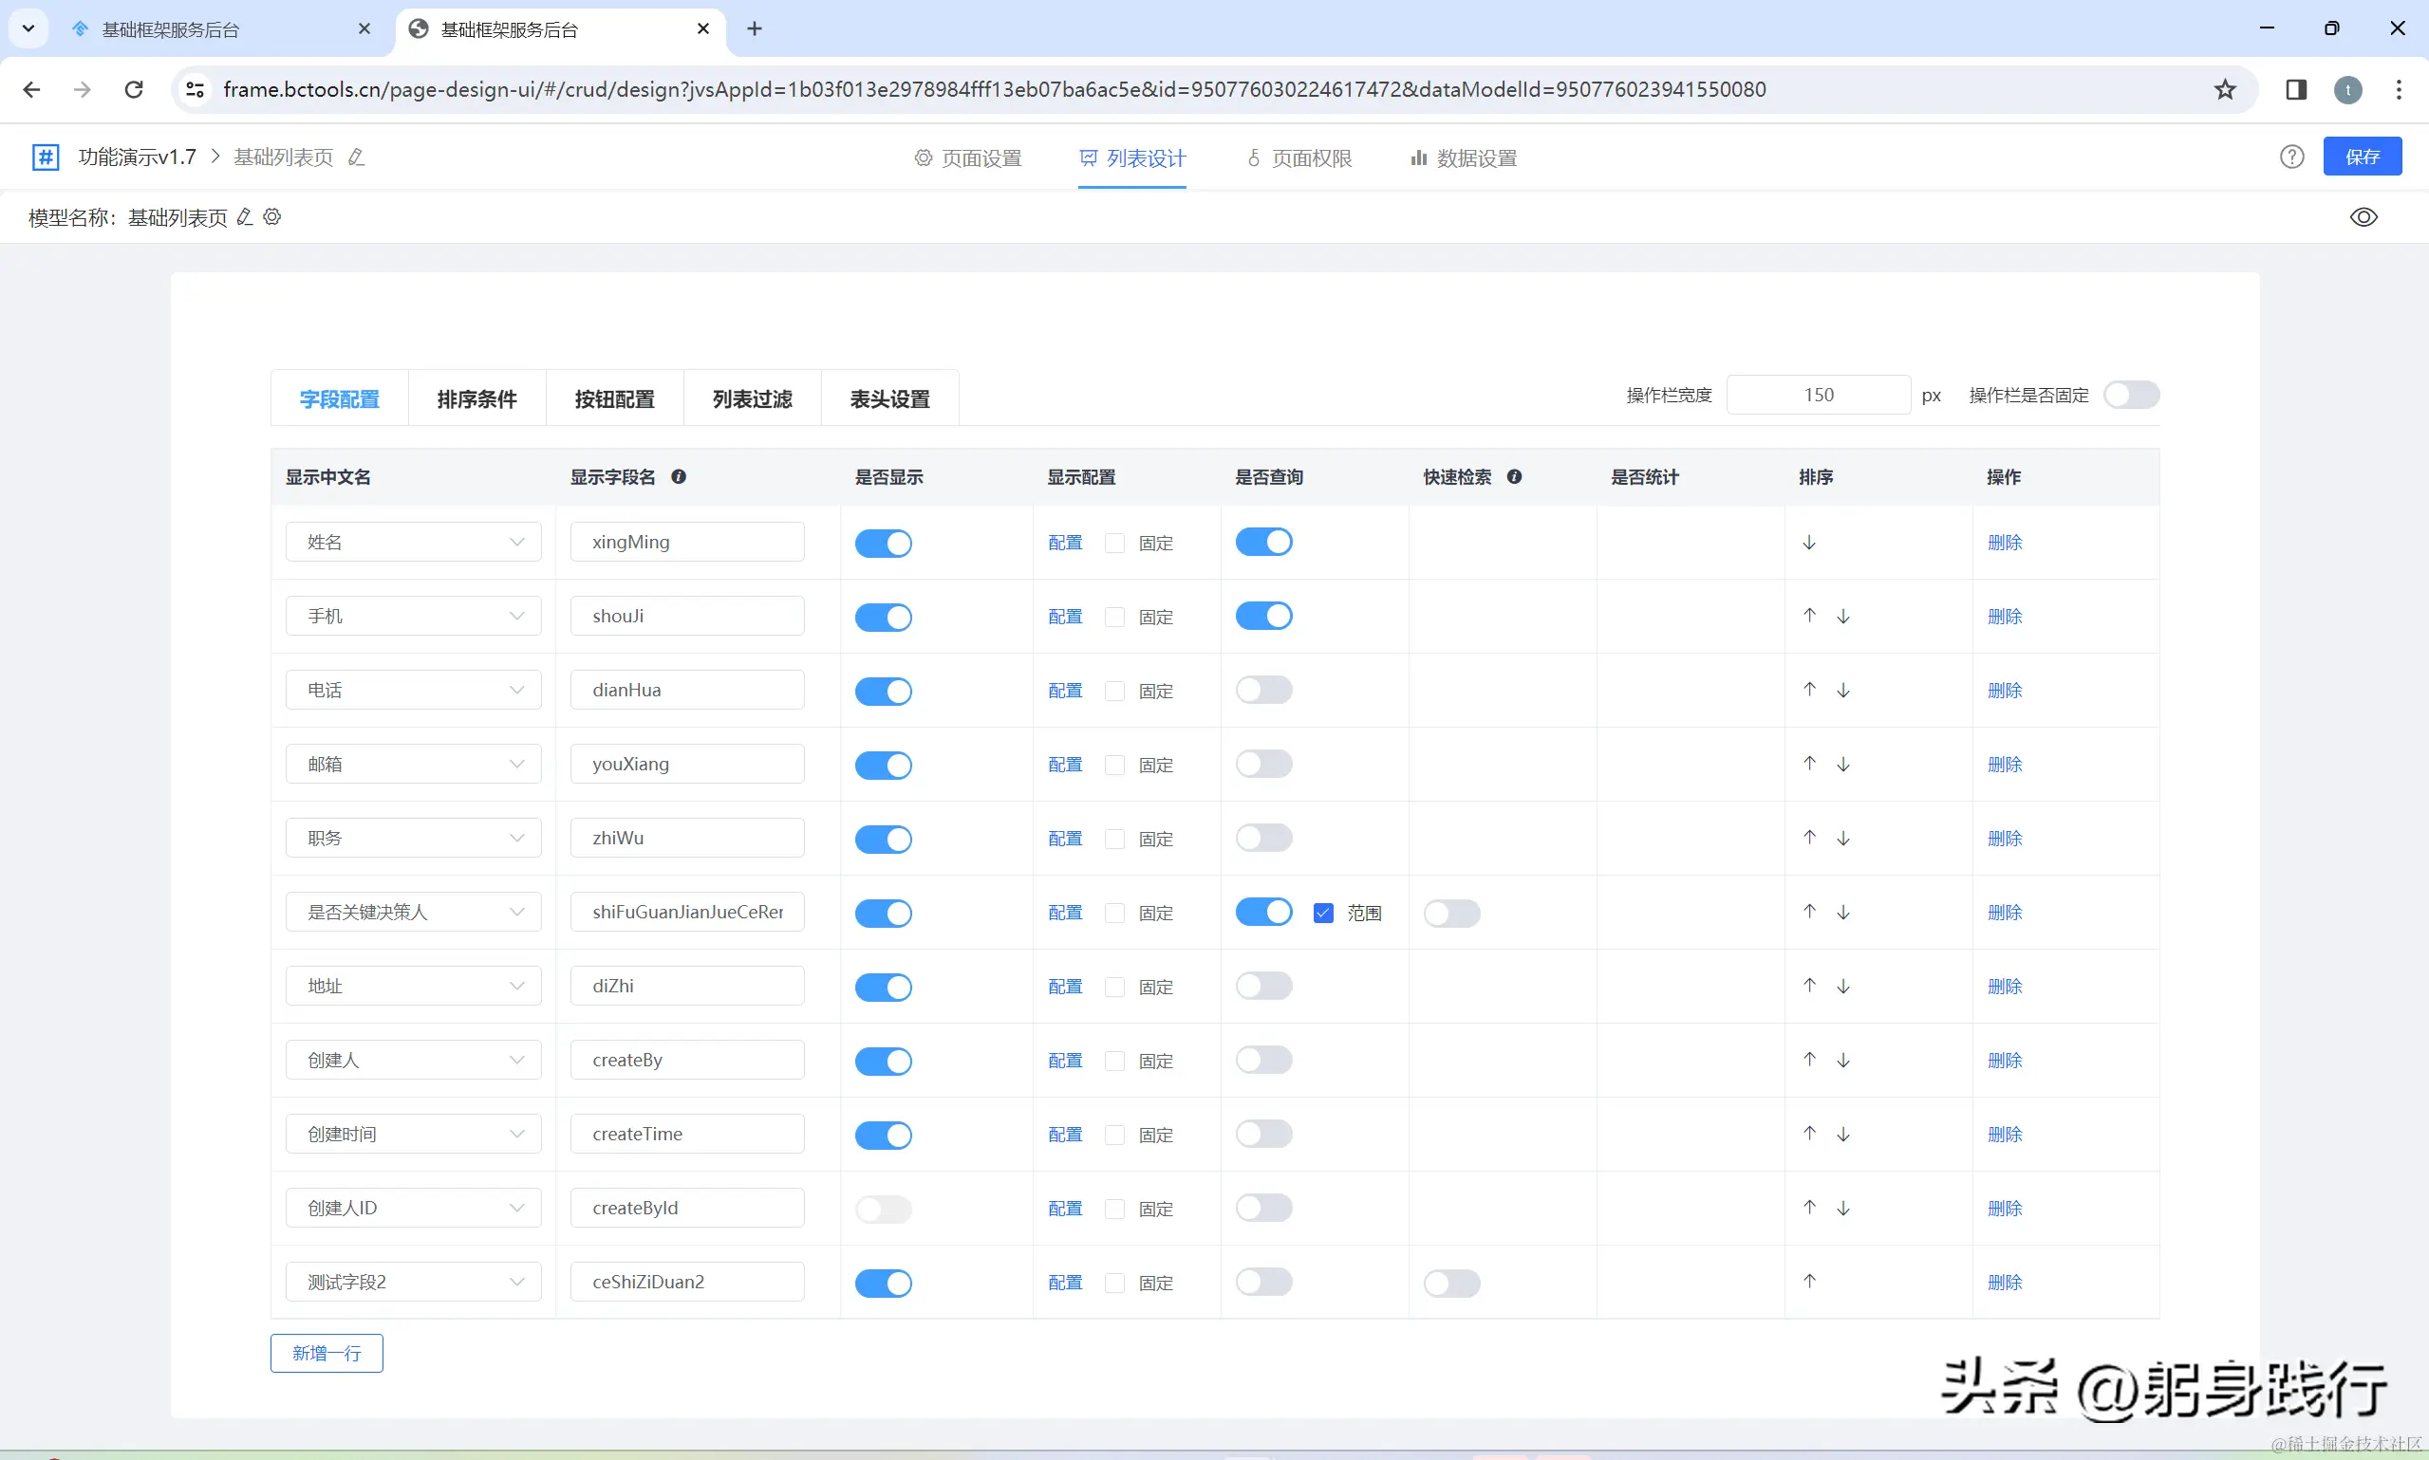Screen dimensions: 2429x1460
Task: Click gear icon beside model name
Action: 272,216
